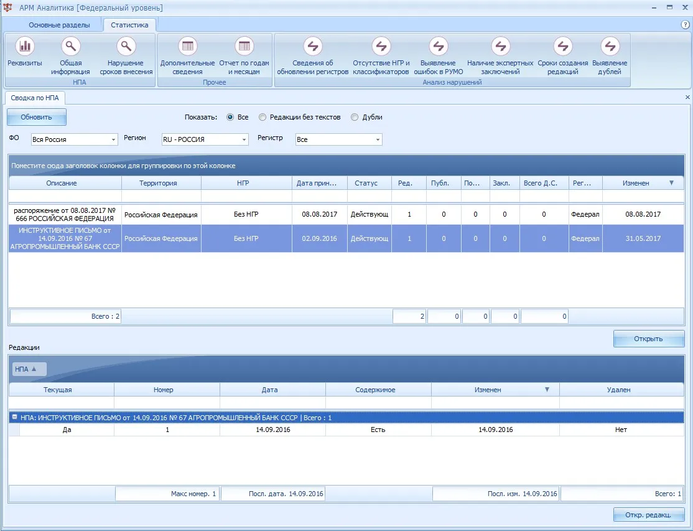Click the Открыть button
Image resolution: width=693 pixels, height=531 pixels.
648,339
